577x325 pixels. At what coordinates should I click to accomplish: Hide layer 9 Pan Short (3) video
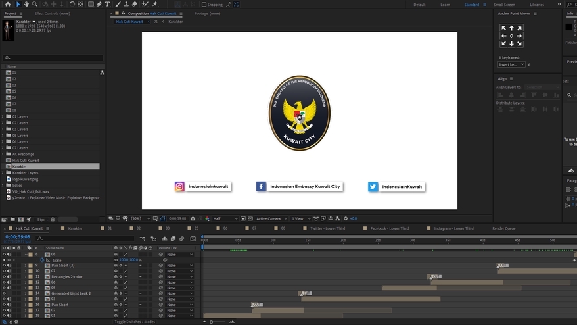point(4,265)
